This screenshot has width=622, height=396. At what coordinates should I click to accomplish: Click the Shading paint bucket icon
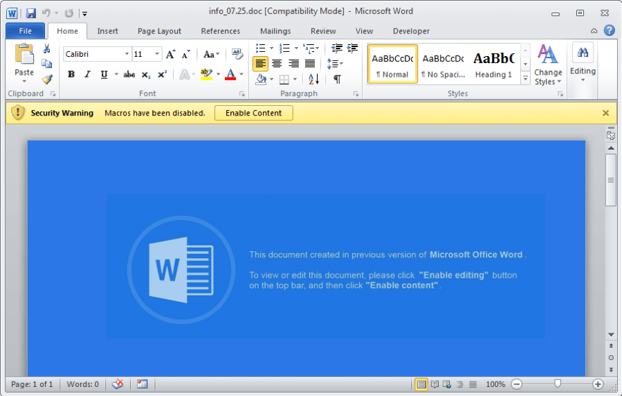261,80
